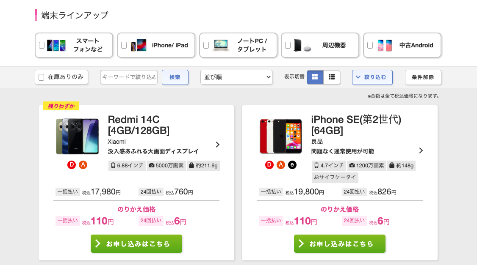The height and width of the screenshot is (265, 477).
Task: Select the iPhone/iPad category tab
Action: pyautogui.click(x=156, y=45)
